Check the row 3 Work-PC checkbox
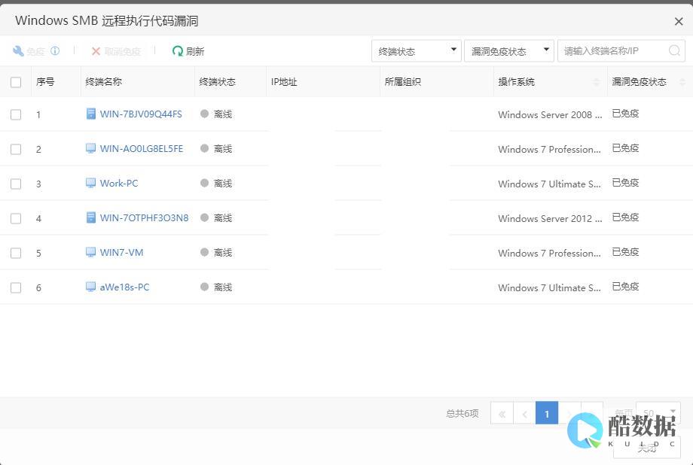Viewport: 693px width, 465px height. pos(16,184)
